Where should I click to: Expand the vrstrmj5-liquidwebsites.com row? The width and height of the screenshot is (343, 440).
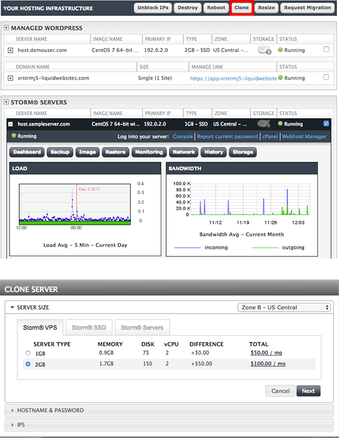point(10,78)
